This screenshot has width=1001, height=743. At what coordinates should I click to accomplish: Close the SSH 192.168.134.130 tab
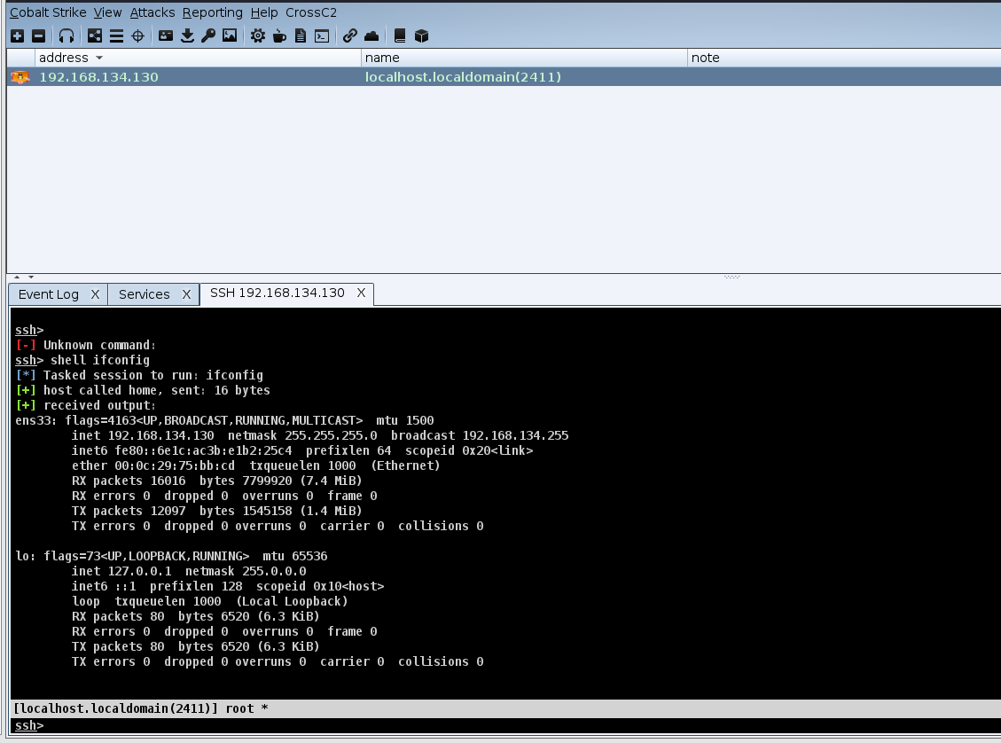click(x=361, y=293)
